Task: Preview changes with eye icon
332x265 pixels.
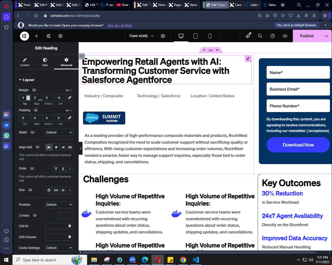Action: click(285, 36)
